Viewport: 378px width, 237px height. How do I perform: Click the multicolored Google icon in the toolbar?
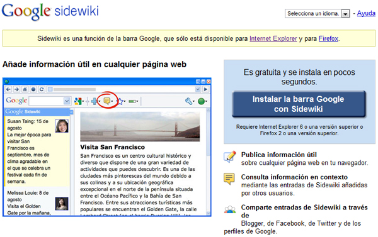coord(77,101)
